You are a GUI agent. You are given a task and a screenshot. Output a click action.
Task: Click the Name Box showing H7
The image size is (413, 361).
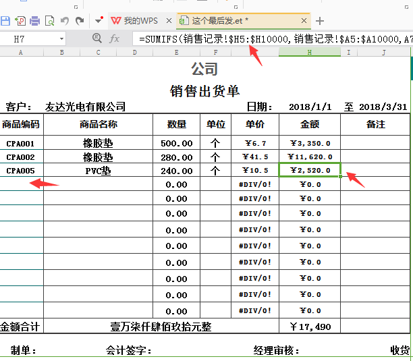pyautogui.click(x=29, y=39)
